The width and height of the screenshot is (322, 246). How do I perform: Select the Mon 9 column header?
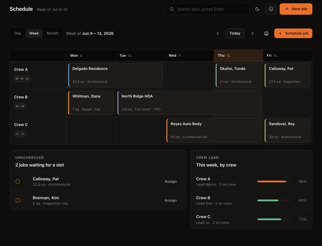91,55
